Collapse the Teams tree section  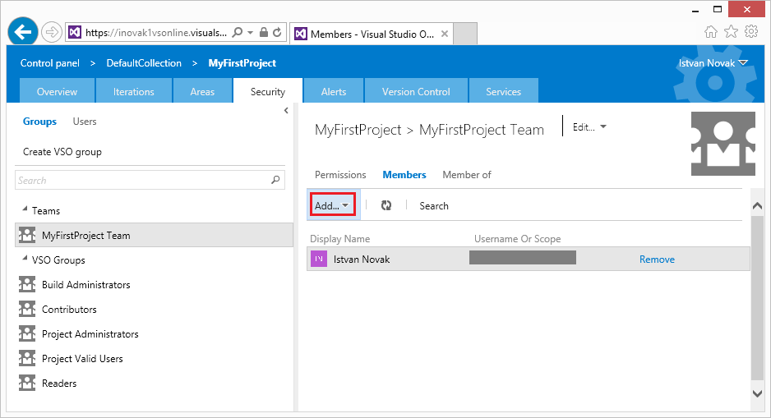[25, 209]
